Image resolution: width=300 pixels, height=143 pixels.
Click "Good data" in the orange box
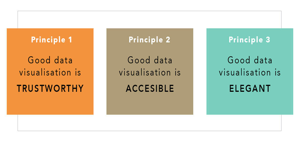pyautogui.click(x=50, y=61)
